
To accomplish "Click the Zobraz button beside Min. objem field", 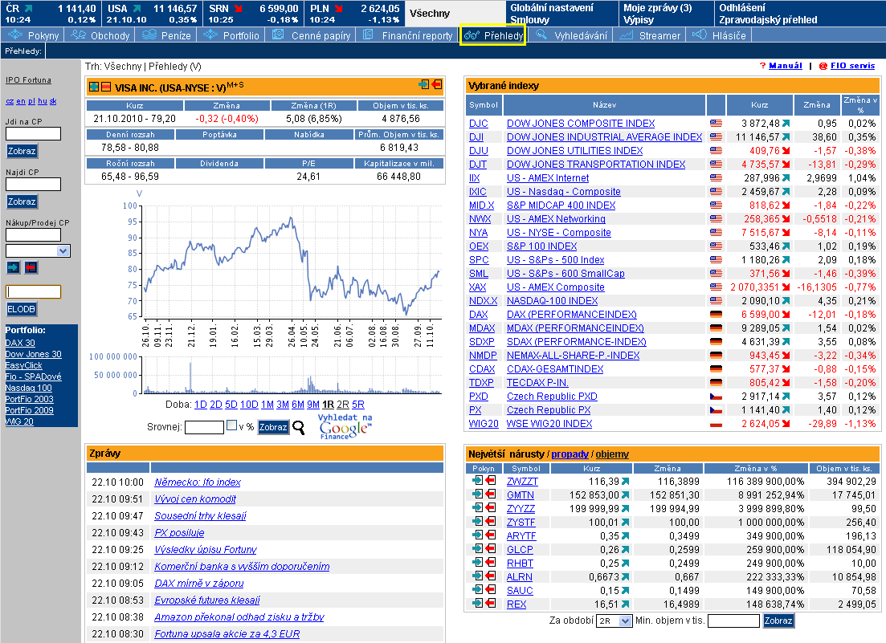I will [778, 621].
